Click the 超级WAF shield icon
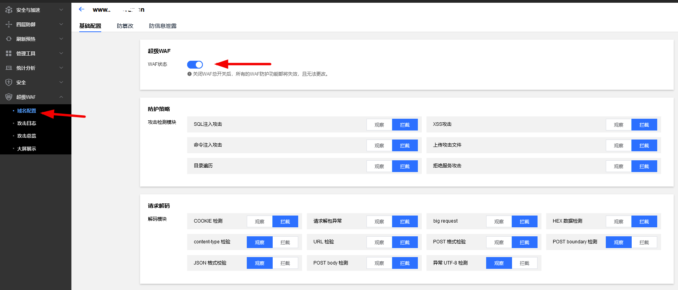Screen dimensions: 678x290 [x=9, y=97]
